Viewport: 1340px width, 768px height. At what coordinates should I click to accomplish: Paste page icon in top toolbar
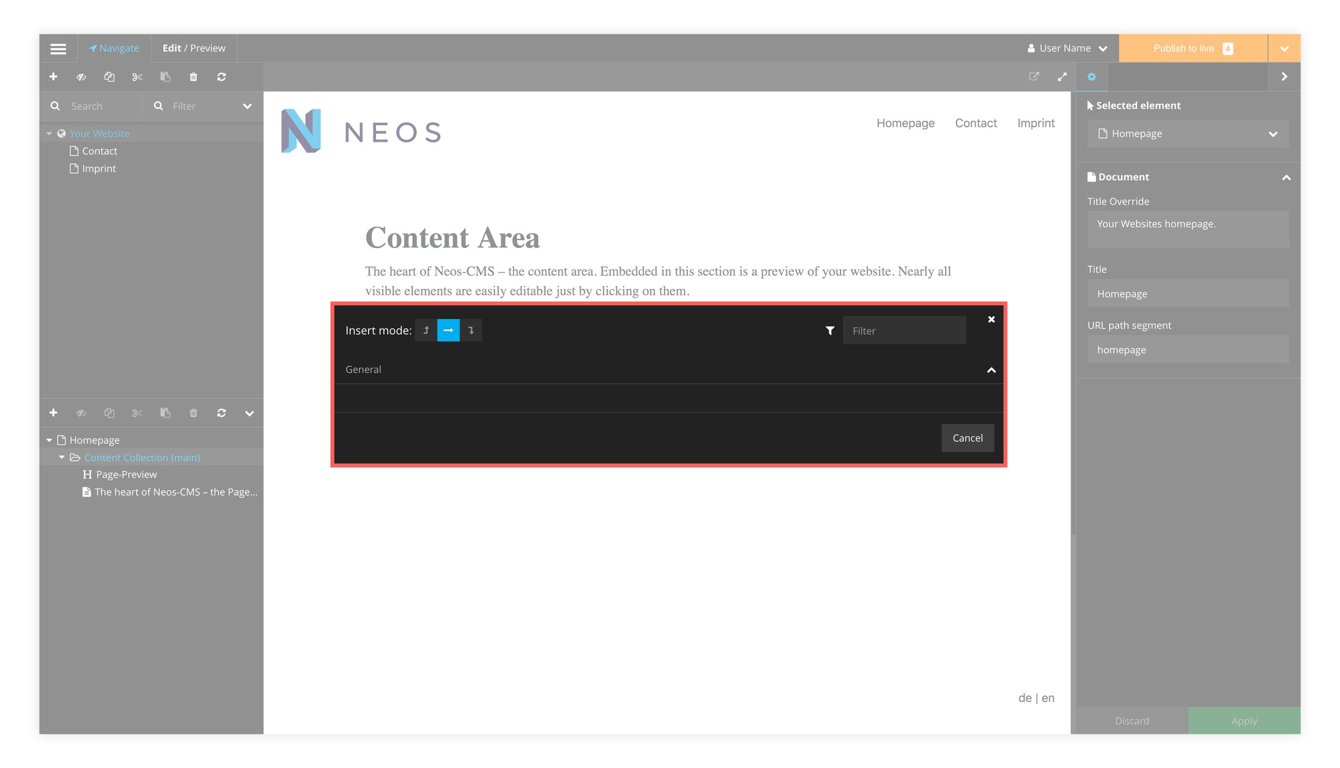point(165,77)
